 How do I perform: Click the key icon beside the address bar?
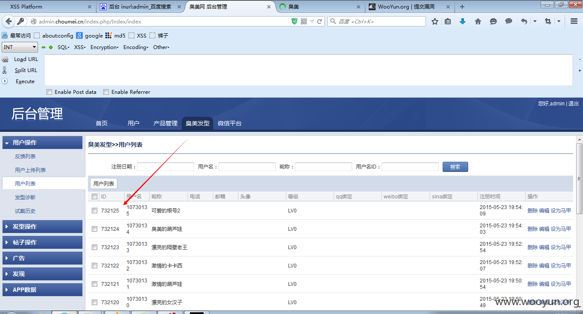point(21,21)
